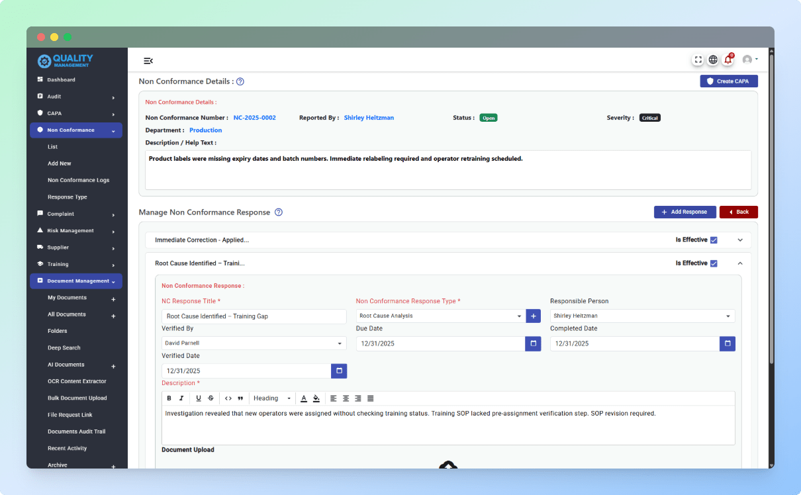Insert a code block using the editor toolbar
The width and height of the screenshot is (801, 495).
click(228, 398)
